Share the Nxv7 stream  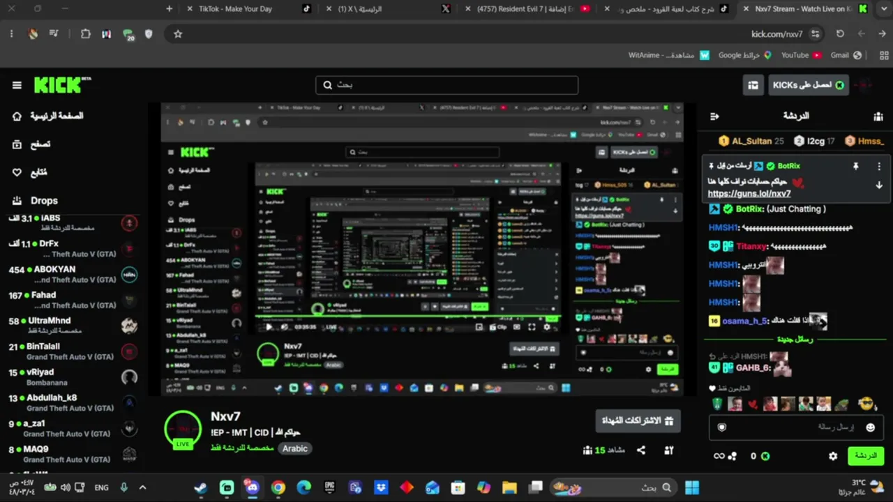[641, 450]
